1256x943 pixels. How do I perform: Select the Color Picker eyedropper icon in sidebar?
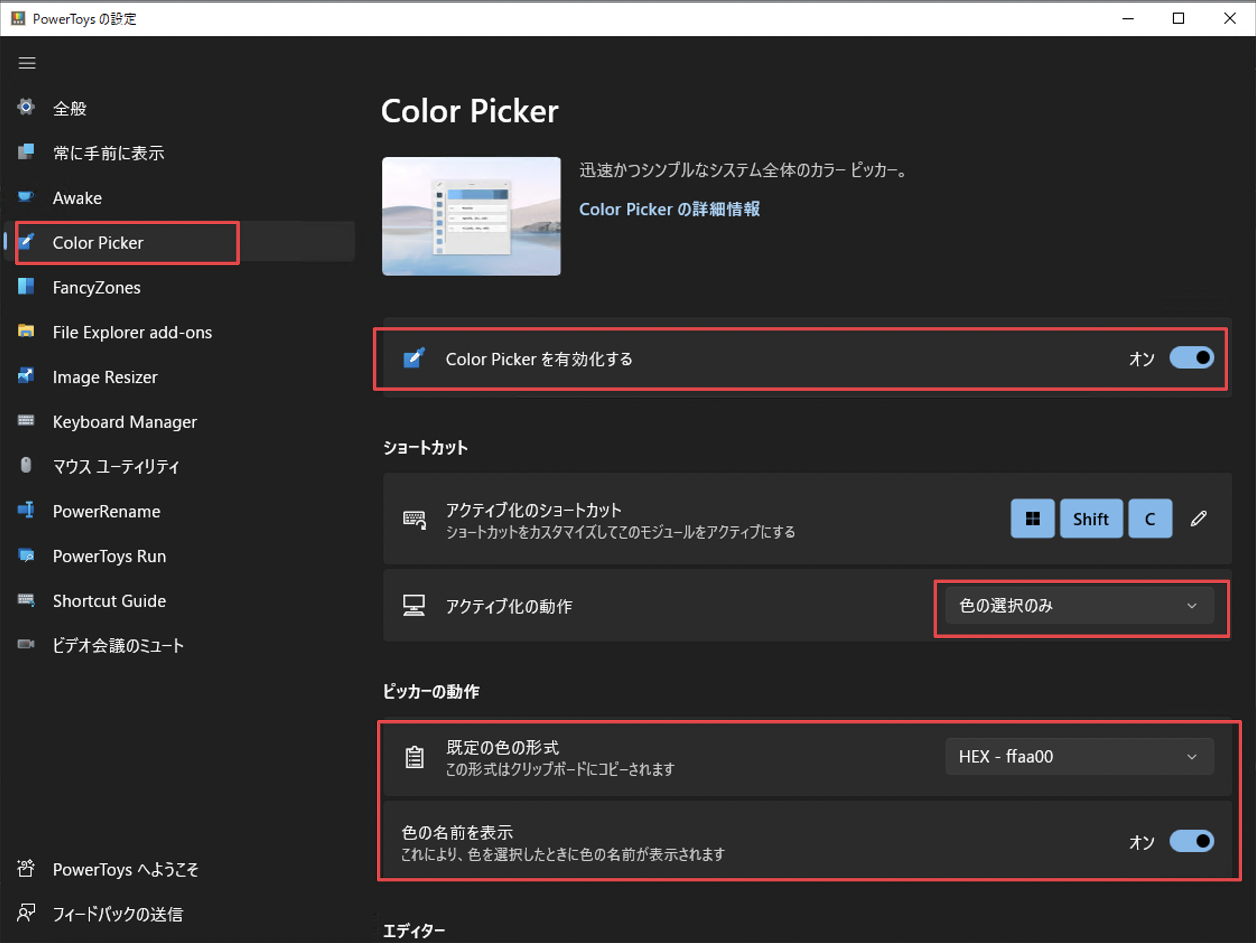point(27,242)
